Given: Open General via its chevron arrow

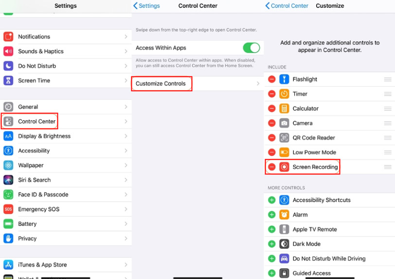Looking at the screenshot, I should [126, 107].
